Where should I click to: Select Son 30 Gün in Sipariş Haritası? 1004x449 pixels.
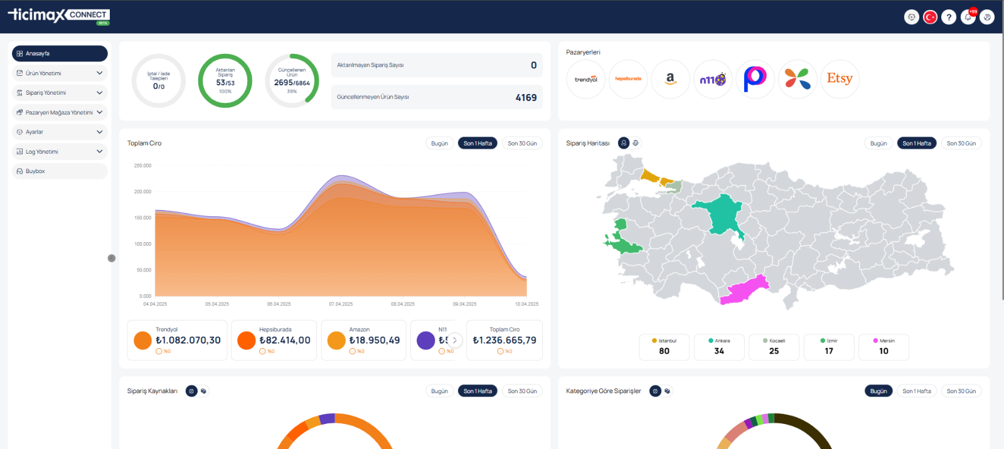(x=961, y=144)
